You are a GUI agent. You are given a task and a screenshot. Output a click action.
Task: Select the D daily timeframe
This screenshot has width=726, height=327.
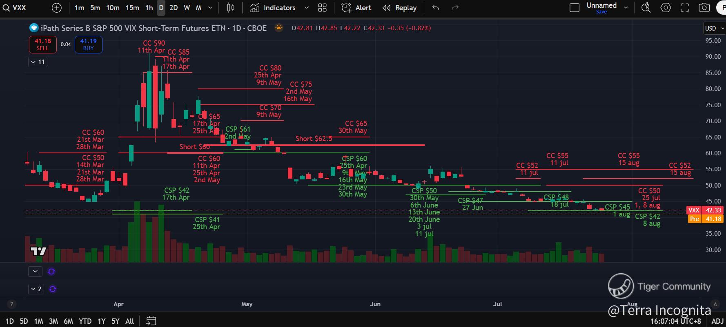click(161, 8)
